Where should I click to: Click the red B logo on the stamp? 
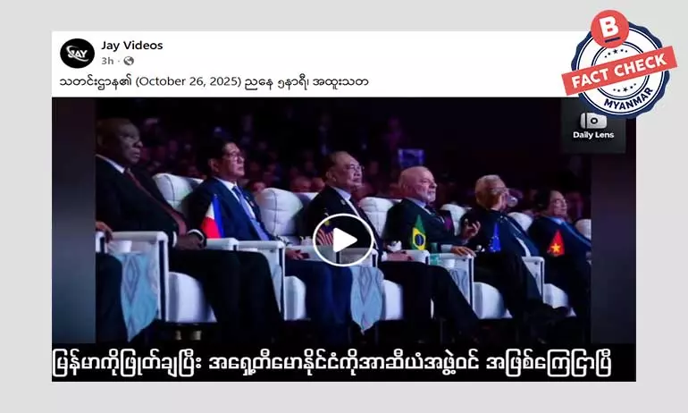tap(609, 28)
